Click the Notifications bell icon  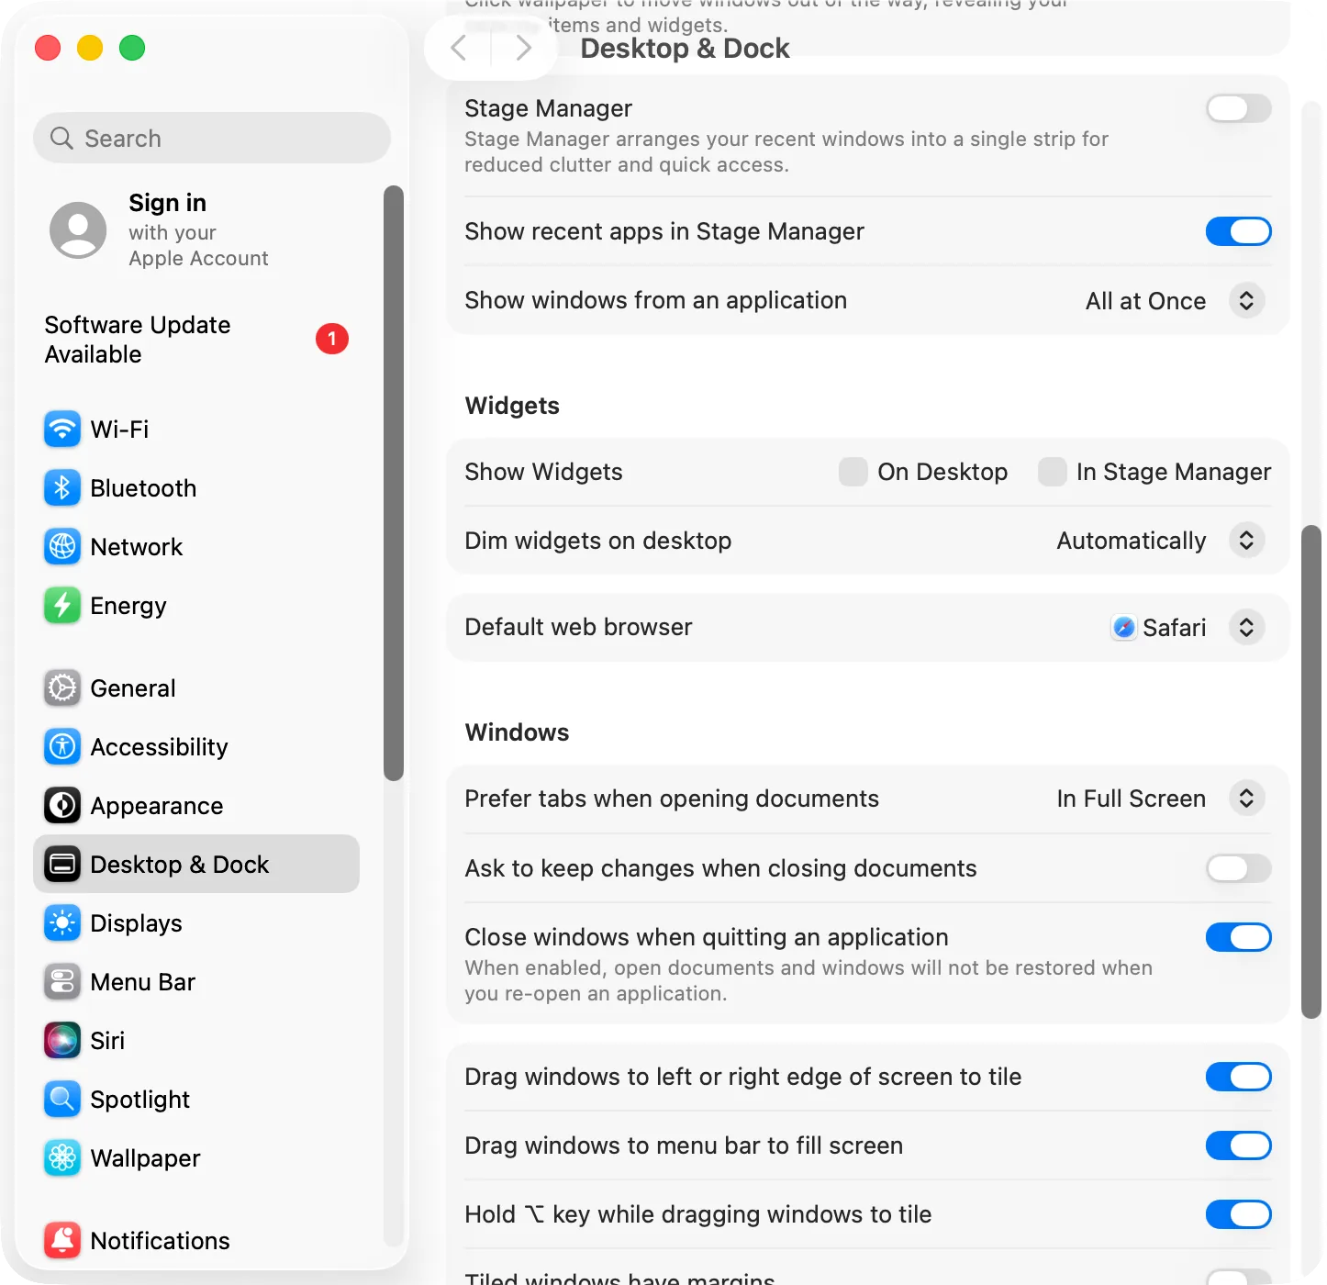tap(62, 1240)
